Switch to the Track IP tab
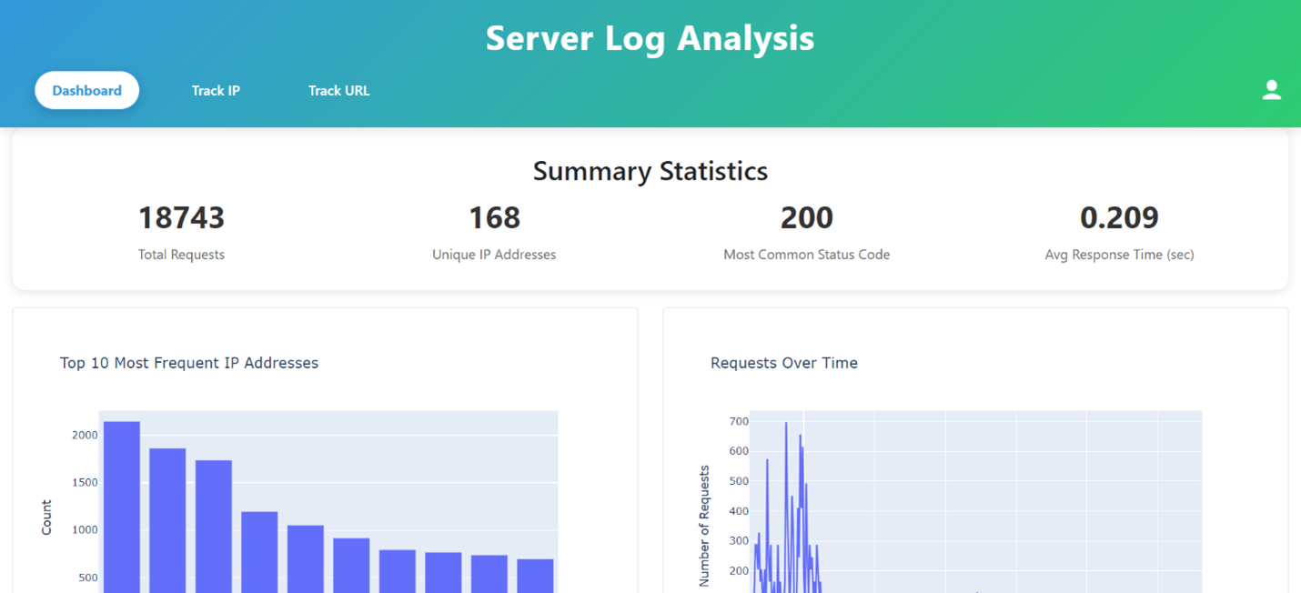The width and height of the screenshot is (1301, 593). pyautogui.click(x=216, y=90)
